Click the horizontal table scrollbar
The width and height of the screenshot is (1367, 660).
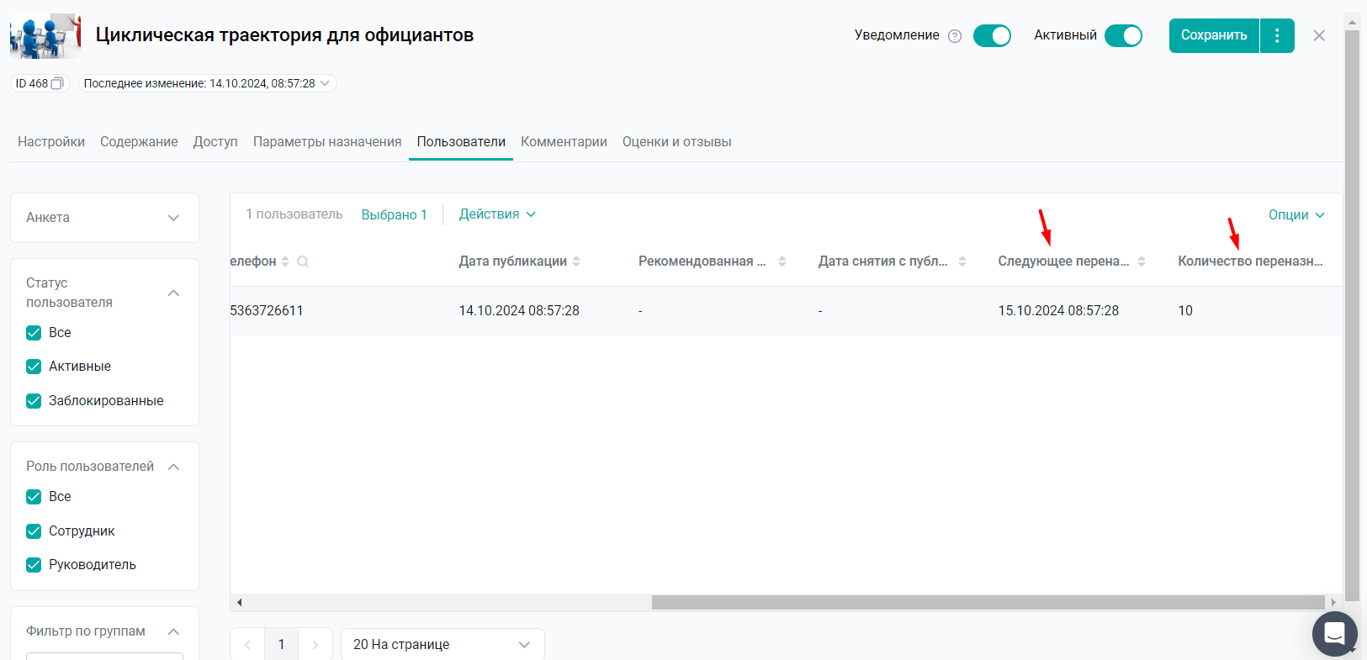tap(988, 602)
